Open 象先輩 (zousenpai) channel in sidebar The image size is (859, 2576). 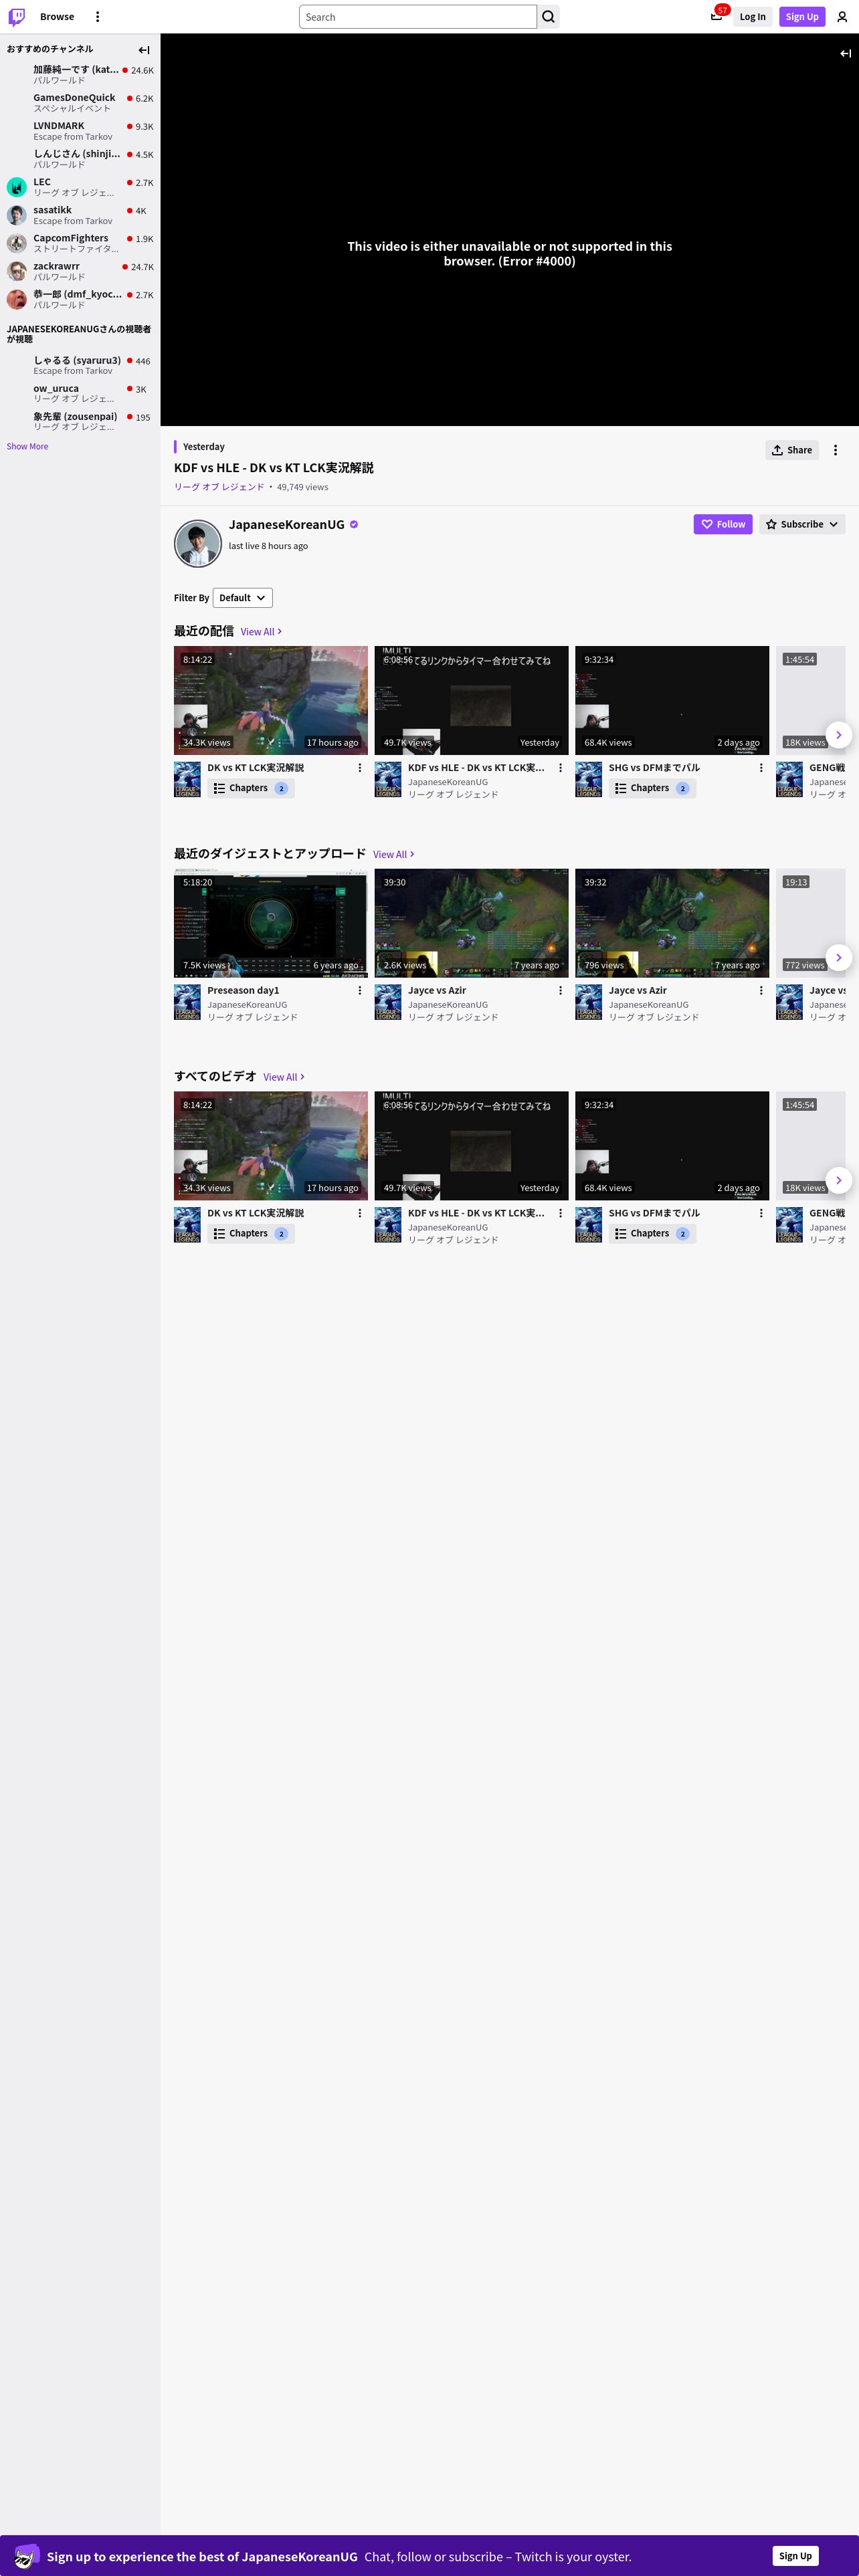click(x=80, y=421)
